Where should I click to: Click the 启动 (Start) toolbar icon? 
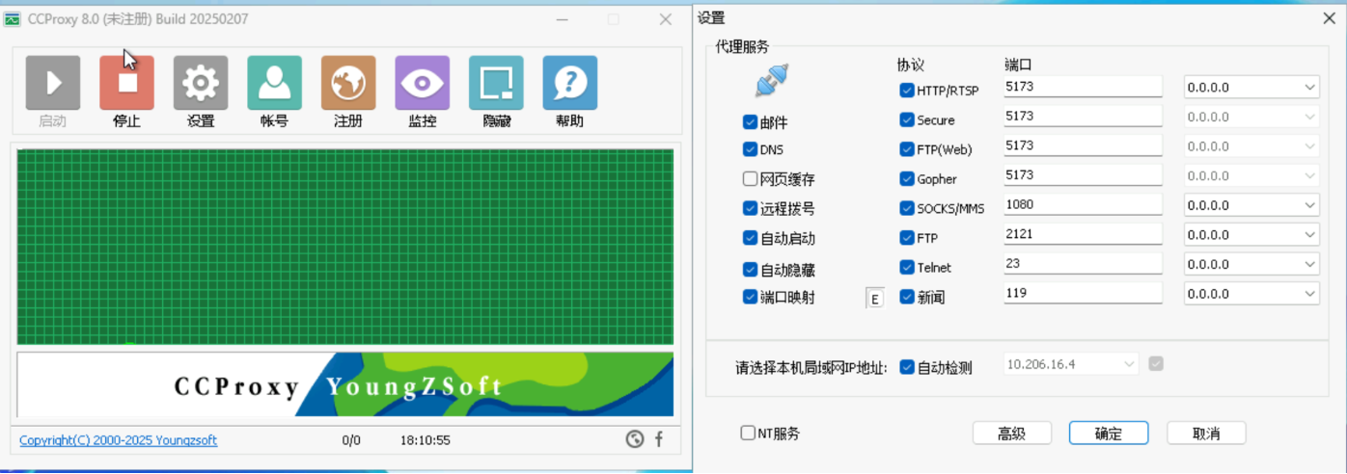click(x=52, y=83)
